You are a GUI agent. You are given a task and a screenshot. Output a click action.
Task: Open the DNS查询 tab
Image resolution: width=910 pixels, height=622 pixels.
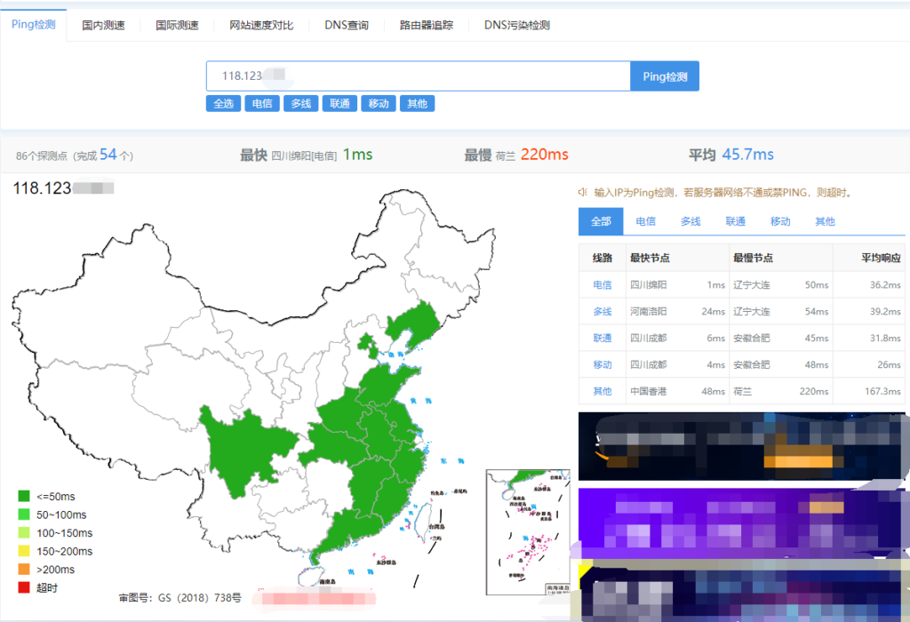point(347,25)
